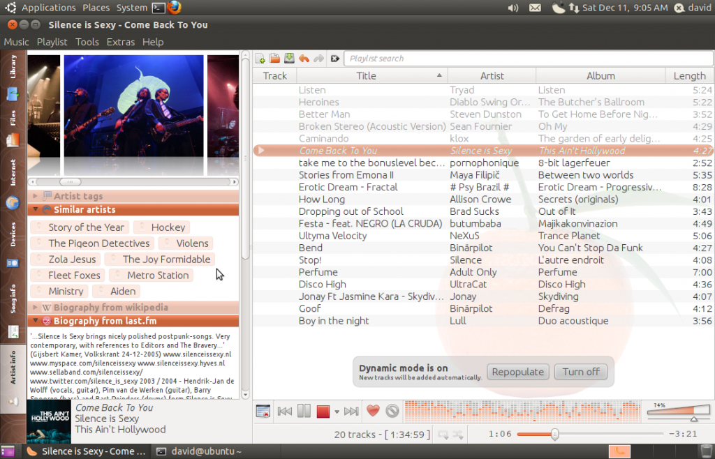
Task: Open the Extras menu
Action: tap(120, 42)
